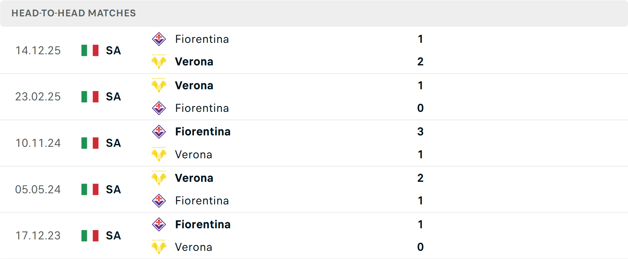
Task: Select the Italian flag beside the 17.12.23 date
Action: [x=90, y=235]
